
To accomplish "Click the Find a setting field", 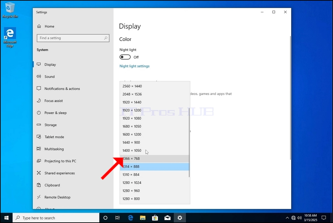I will pyautogui.click(x=73, y=38).
